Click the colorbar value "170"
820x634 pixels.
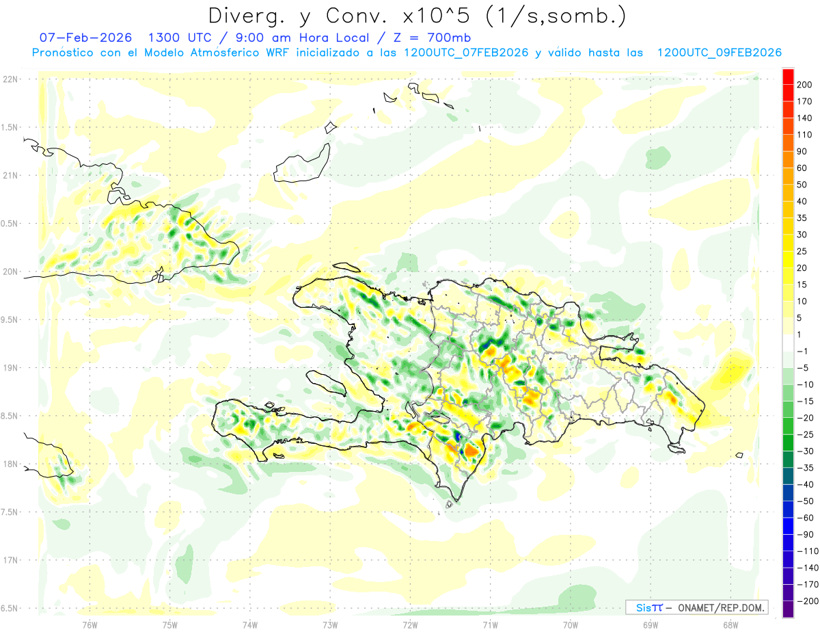pyautogui.click(x=805, y=101)
